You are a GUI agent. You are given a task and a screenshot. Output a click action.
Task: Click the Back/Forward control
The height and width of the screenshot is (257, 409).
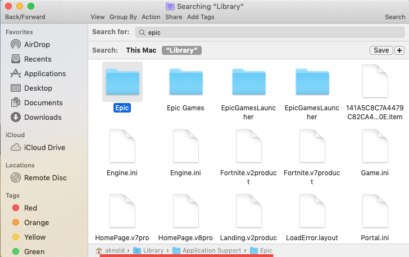[x=25, y=17]
